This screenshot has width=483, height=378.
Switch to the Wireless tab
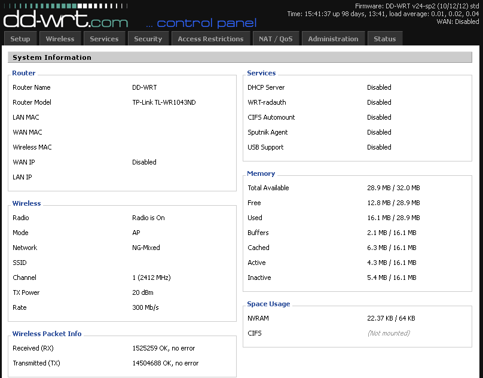[x=60, y=39]
